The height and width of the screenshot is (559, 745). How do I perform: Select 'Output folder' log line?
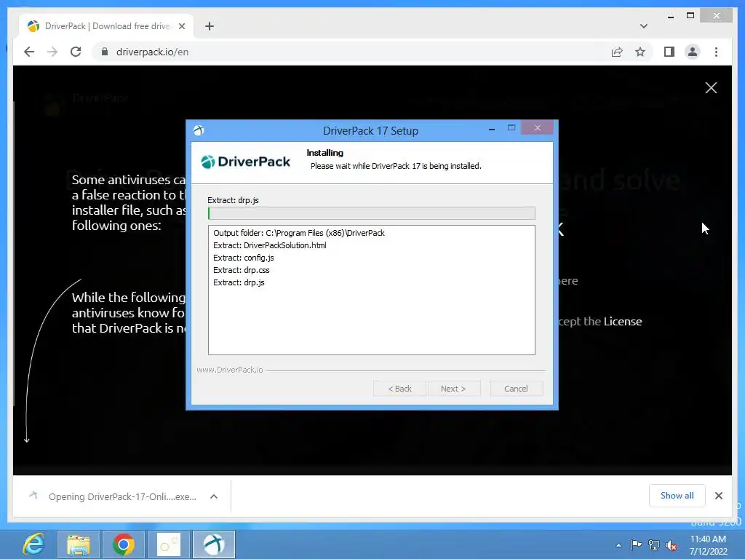point(299,233)
